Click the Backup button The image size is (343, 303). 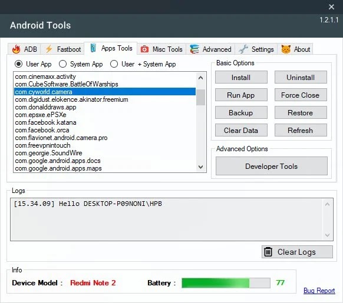coord(241,113)
